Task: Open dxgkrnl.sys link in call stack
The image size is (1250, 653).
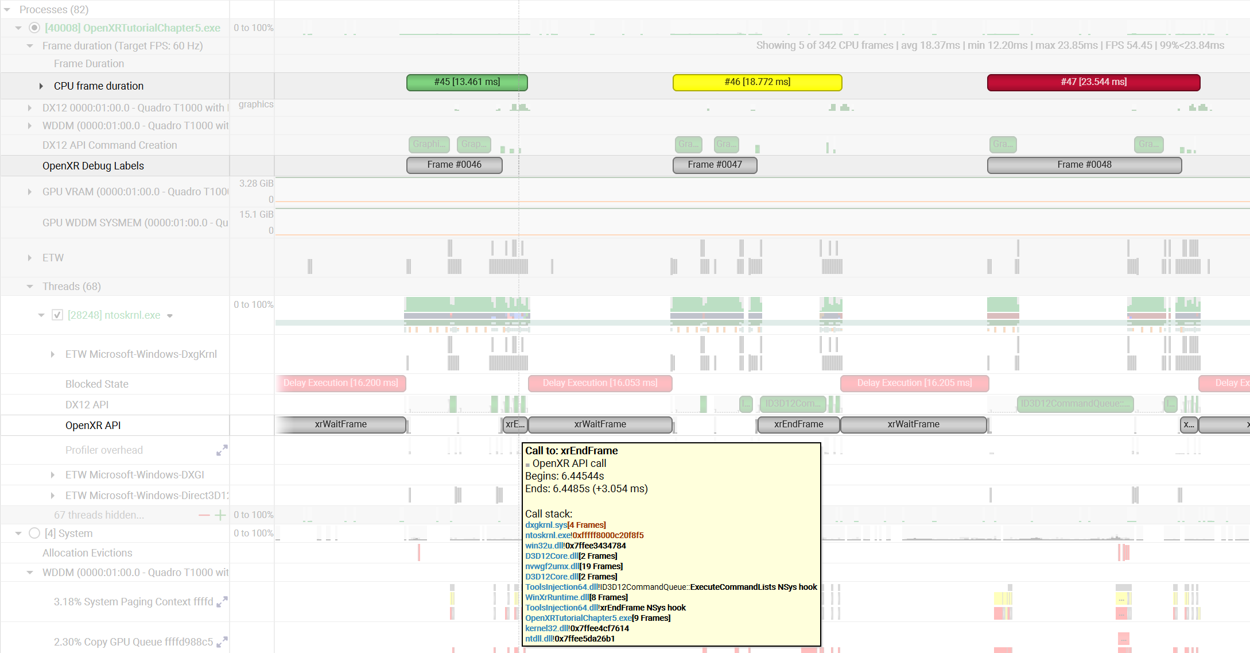Action: [x=545, y=525]
